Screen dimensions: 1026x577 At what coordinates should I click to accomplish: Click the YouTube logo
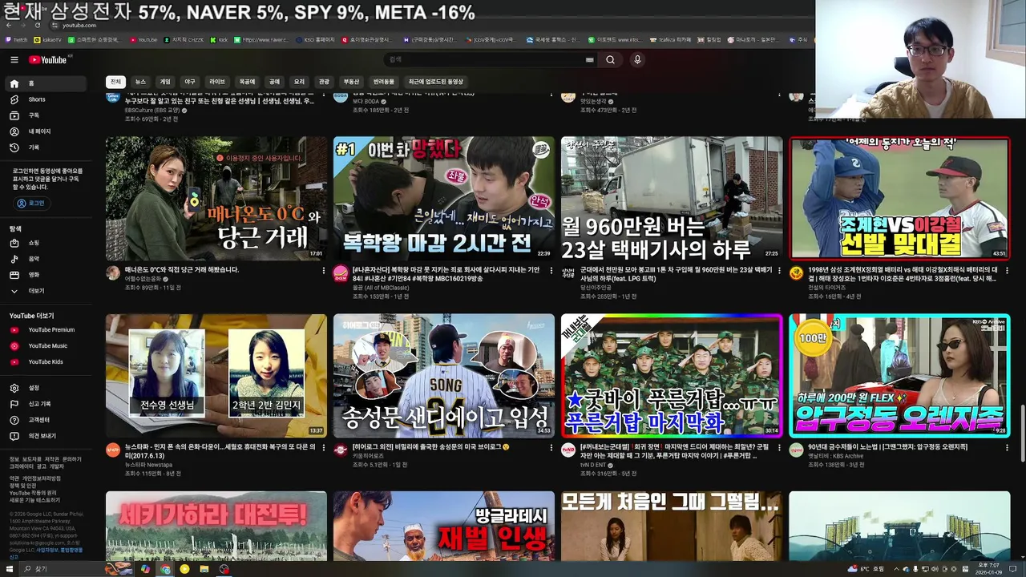click(x=48, y=59)
